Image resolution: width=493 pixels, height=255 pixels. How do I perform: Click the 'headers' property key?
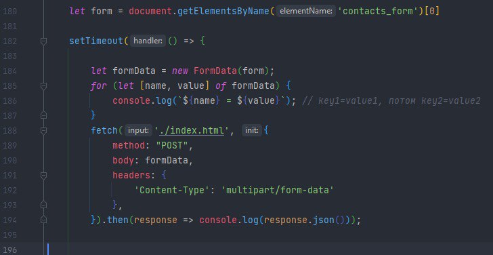(131, 175)
